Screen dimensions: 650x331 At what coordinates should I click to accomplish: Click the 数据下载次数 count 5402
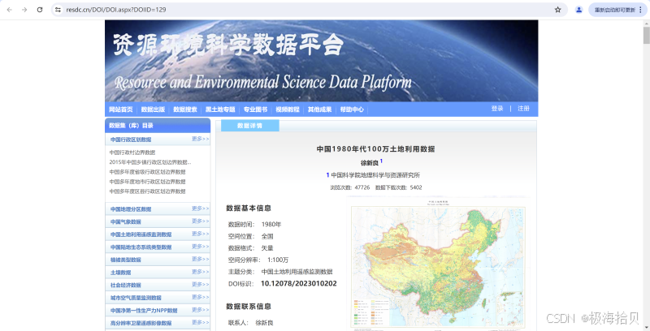coord(416,187)
